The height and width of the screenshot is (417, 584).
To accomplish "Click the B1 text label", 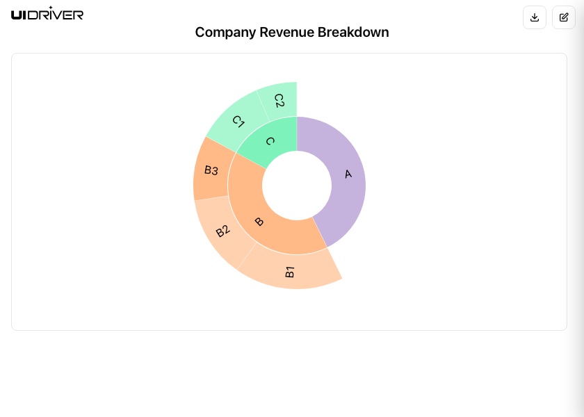I will [291, 272].
